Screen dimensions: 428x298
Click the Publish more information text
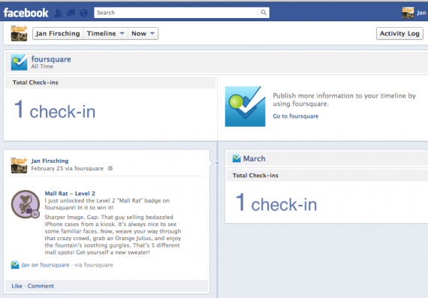point(344,100)
